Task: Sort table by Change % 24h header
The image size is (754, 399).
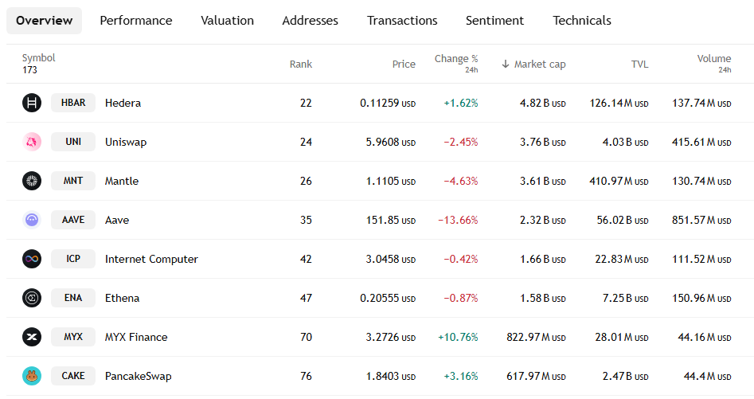Action: [456, 59]
